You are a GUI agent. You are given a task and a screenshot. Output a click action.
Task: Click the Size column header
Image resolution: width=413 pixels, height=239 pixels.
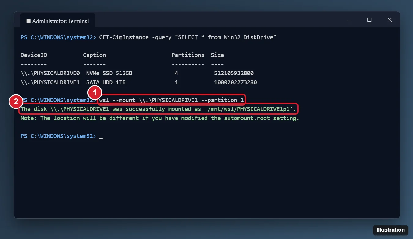[x=217, y=55]
